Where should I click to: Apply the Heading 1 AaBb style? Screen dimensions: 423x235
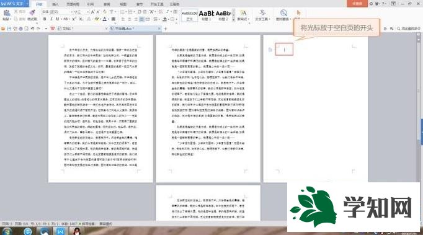point(207,16)
